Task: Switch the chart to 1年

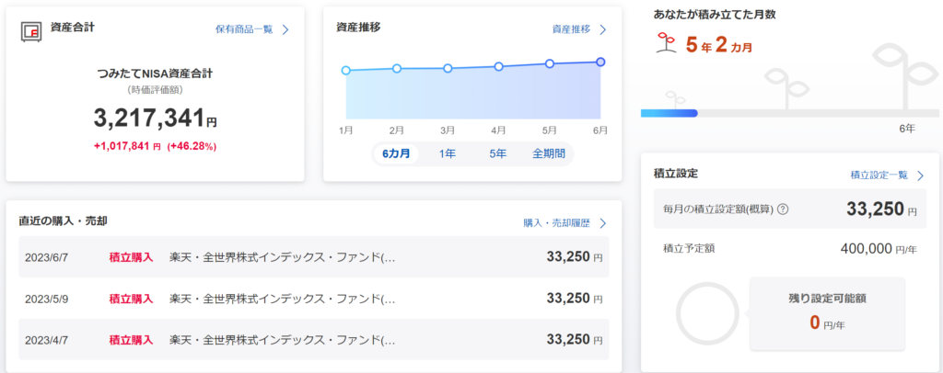Action: pos(447,153)
